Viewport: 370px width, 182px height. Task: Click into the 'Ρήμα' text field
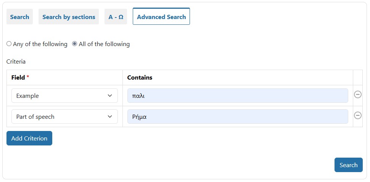[237, 117]
